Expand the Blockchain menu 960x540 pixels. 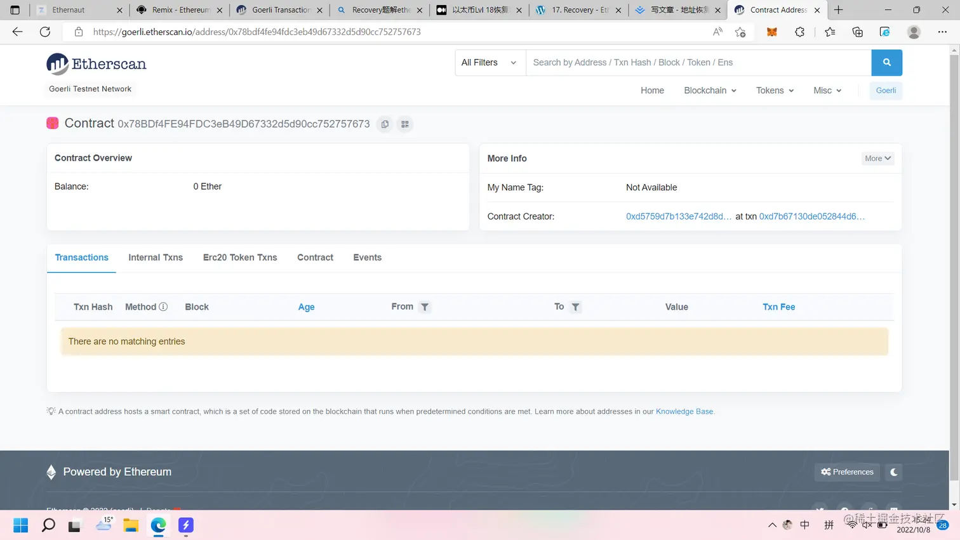click(710, 91)
